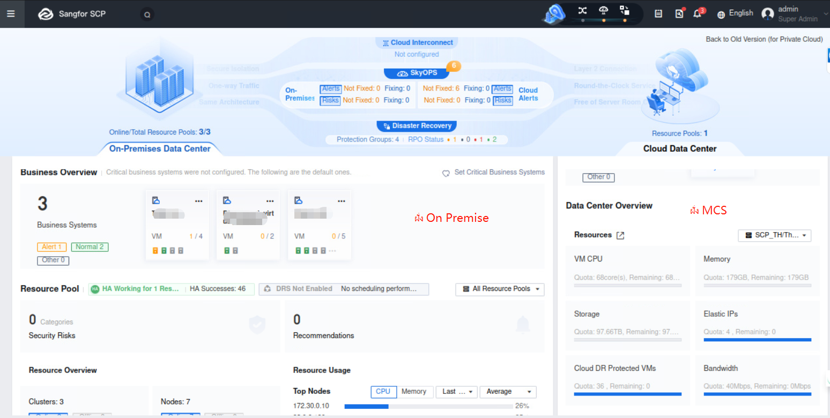This screenshot has height=418, width=830.
Task: Click the DRS recycle icon
Action: 268,289
